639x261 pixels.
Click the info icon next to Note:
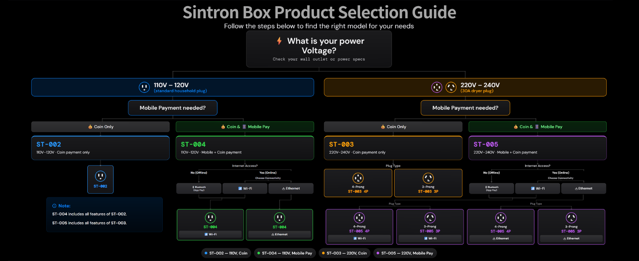[54, 206]
